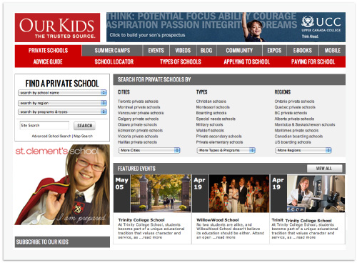Open Montessori schools link
The width and height of the screenshot is (357, 263).
[213, 107]
